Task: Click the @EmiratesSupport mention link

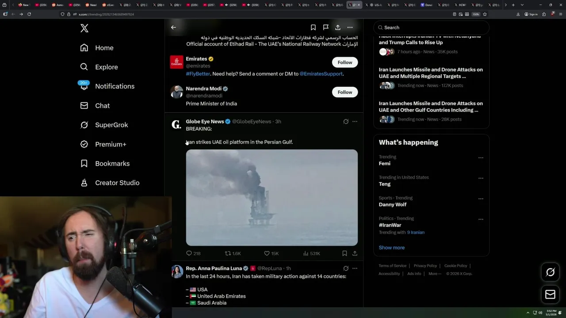Action: pyautogui.click(x=321, y=74)
